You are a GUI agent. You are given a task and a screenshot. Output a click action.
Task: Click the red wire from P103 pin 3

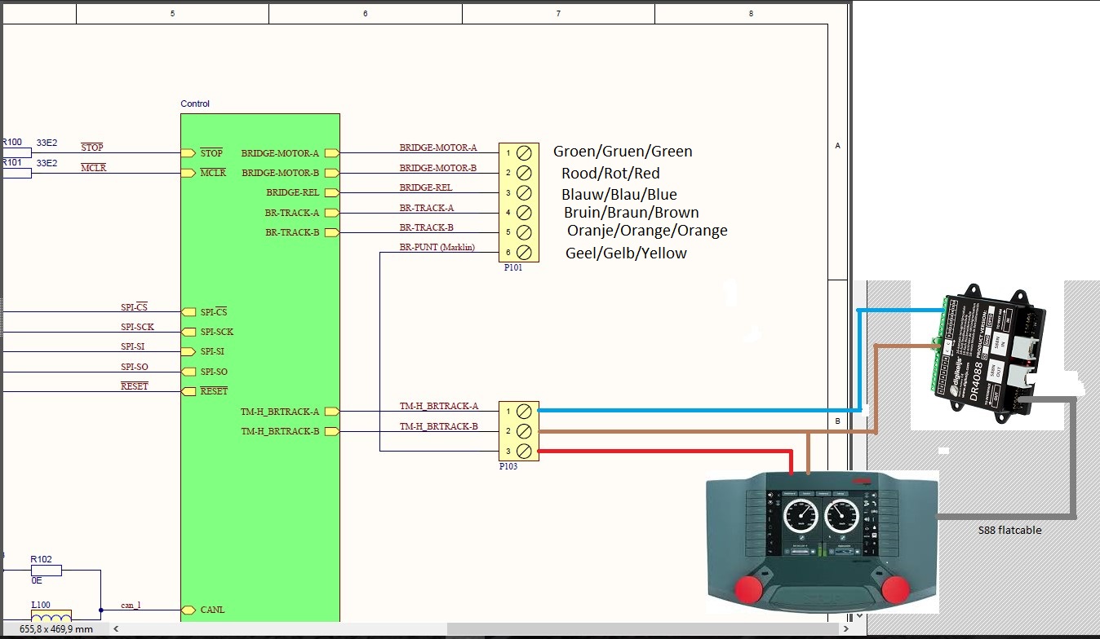665,451
